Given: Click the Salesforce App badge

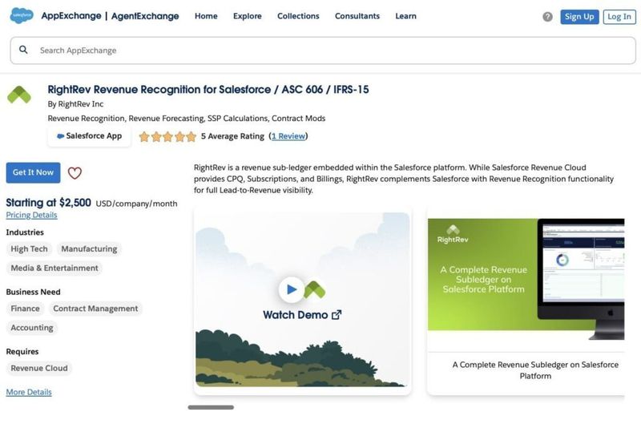Looking at the screenshot, I should click(x=89, y=136).
